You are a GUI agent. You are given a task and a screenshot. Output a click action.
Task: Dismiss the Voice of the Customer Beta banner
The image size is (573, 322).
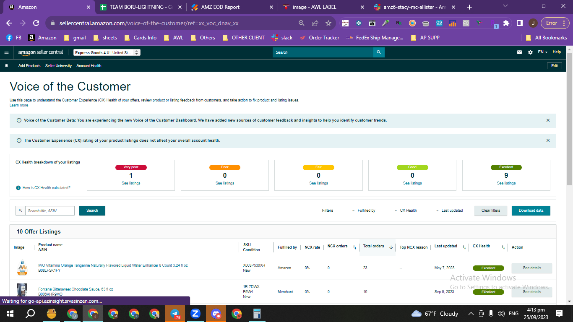548,120
